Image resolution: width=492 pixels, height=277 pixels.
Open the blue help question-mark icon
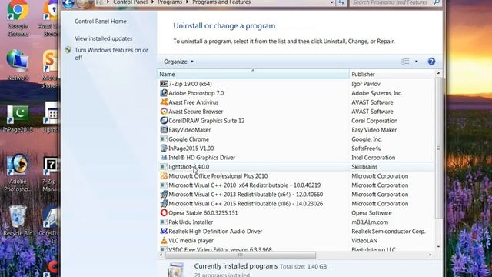point(431,62)
